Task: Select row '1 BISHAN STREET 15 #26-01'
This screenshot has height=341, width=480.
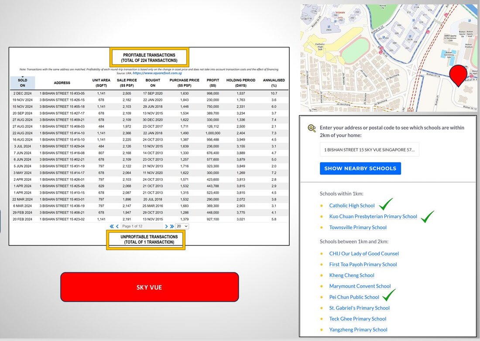Action: tap(149, 179)
